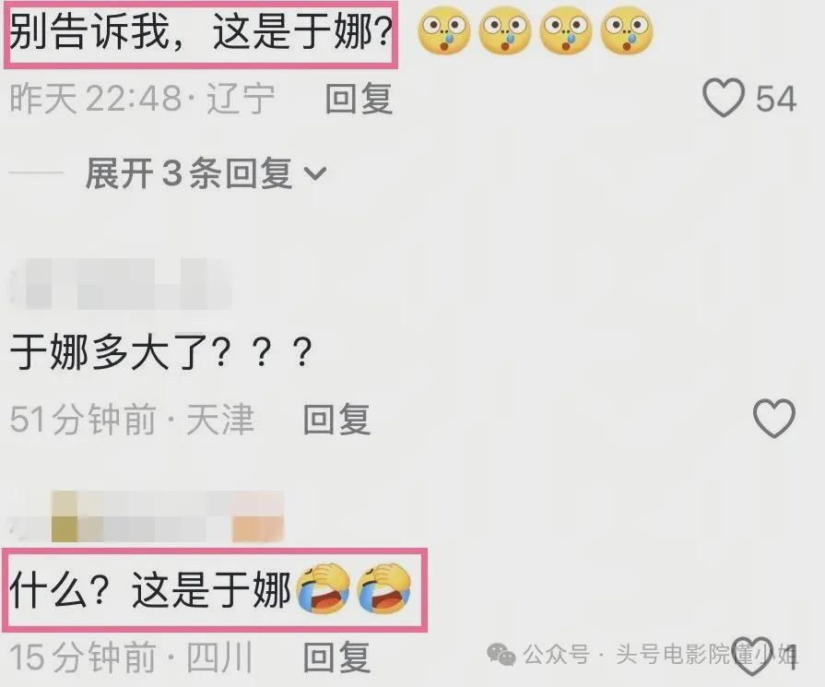Click the second crying-laughing emoji in bottom comment
The image size is (825, 687).
[383, 588]
